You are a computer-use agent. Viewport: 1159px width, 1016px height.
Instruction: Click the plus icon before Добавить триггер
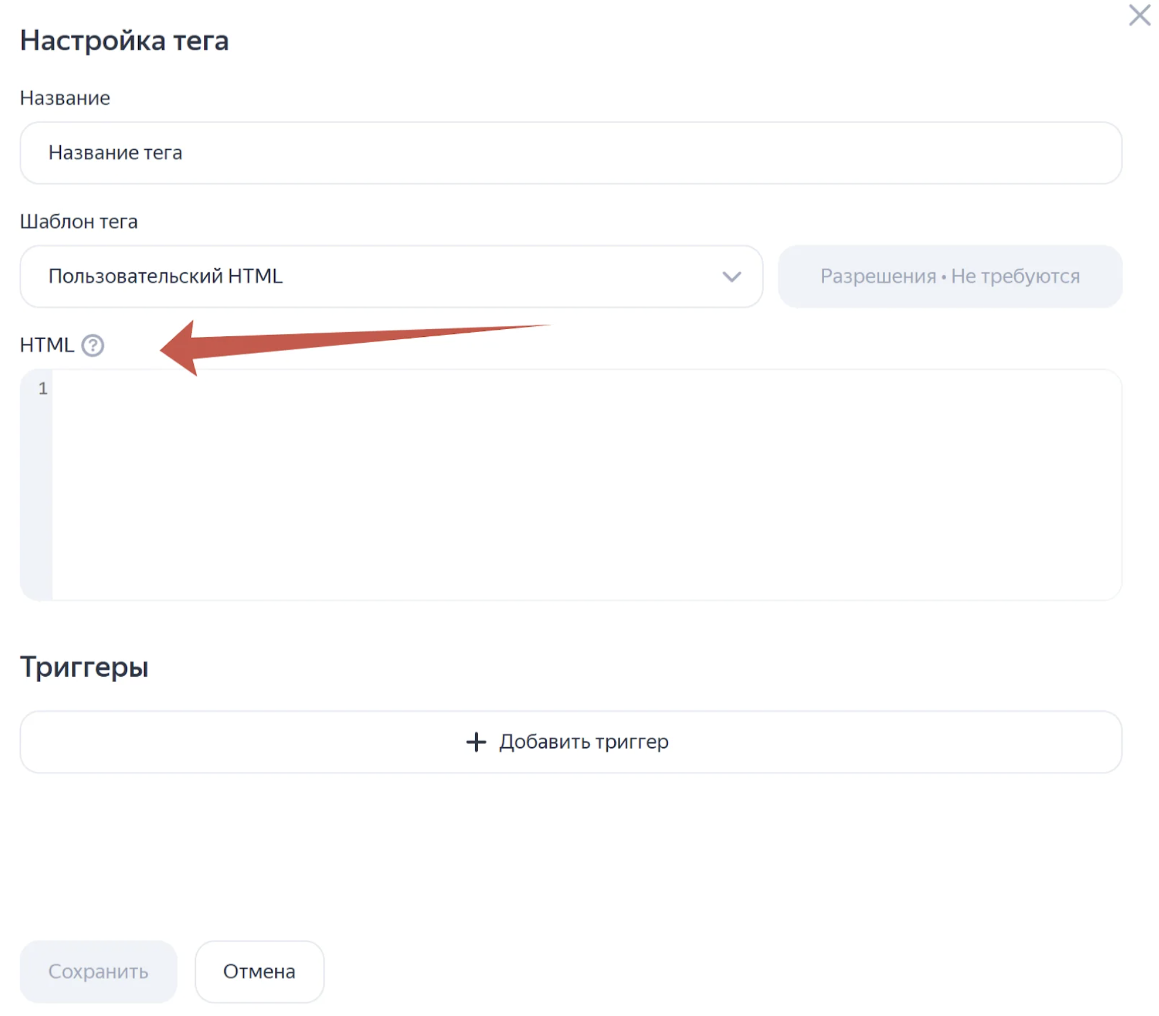476,741
